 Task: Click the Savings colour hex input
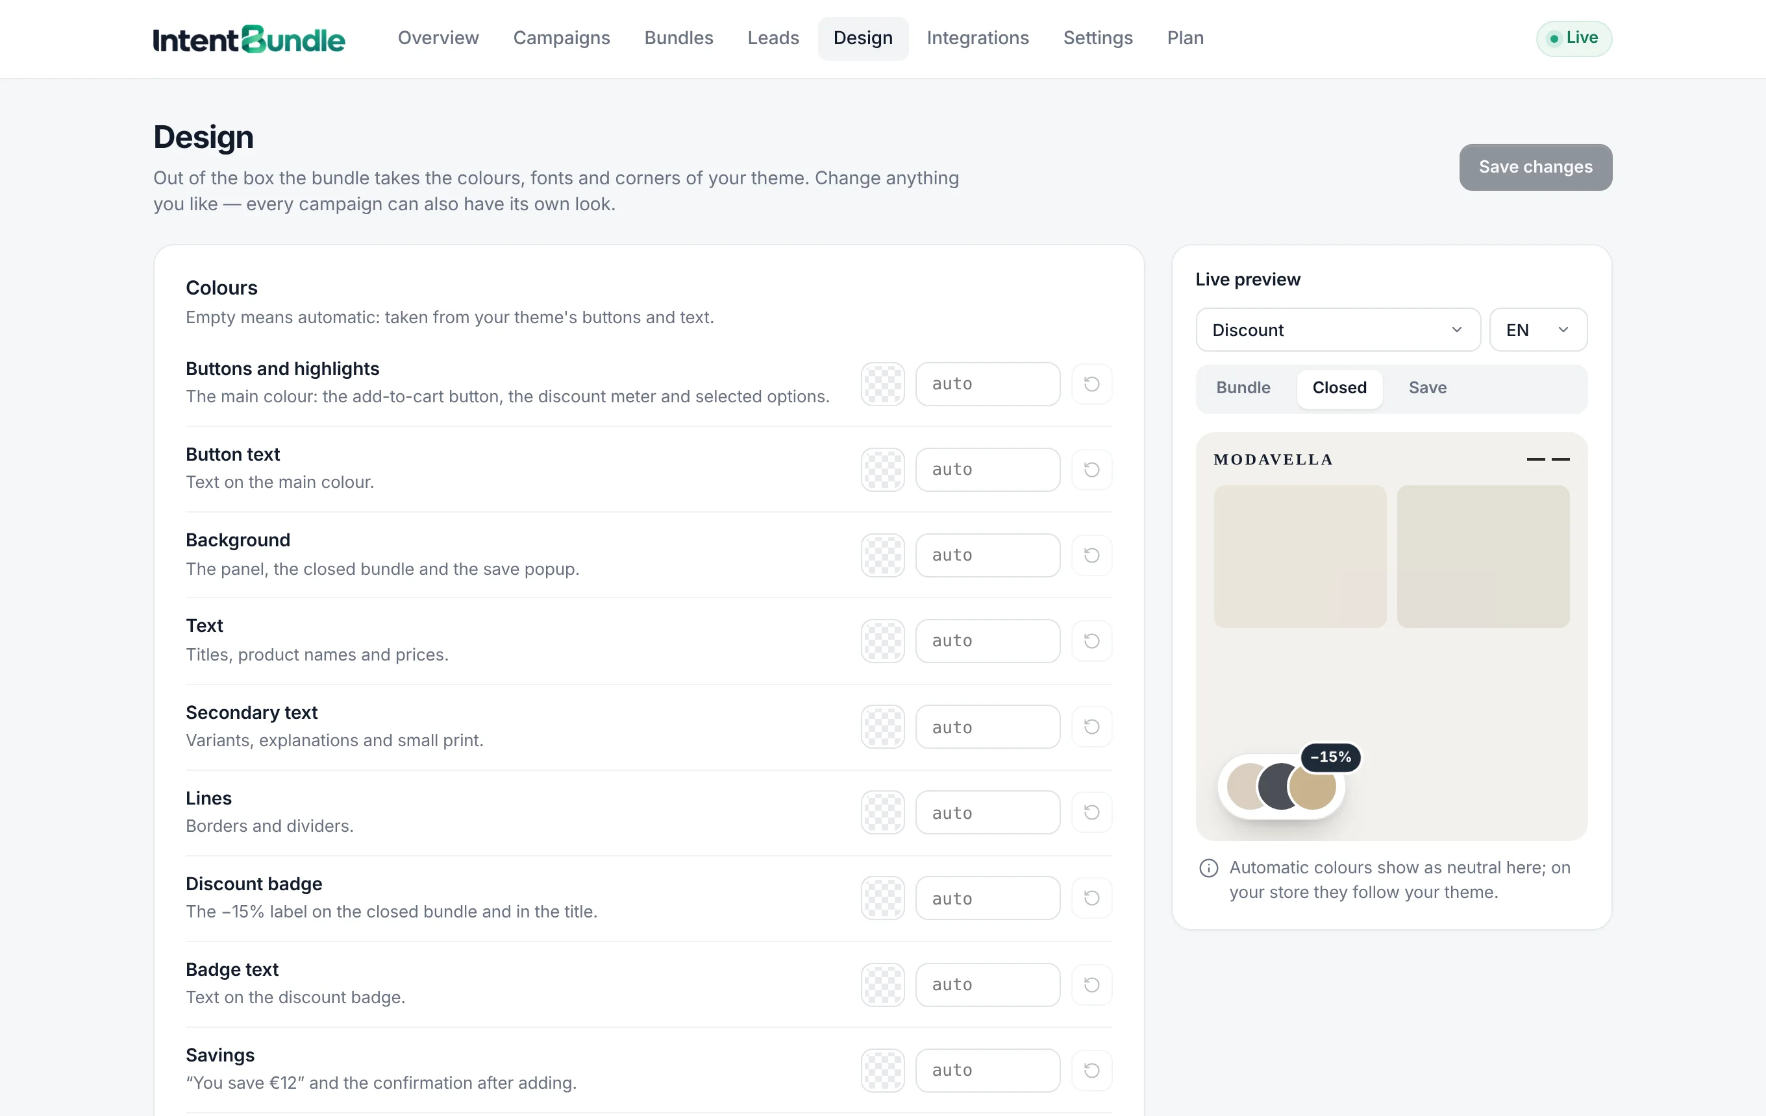pyautogui.click(x=987, y=1071)
